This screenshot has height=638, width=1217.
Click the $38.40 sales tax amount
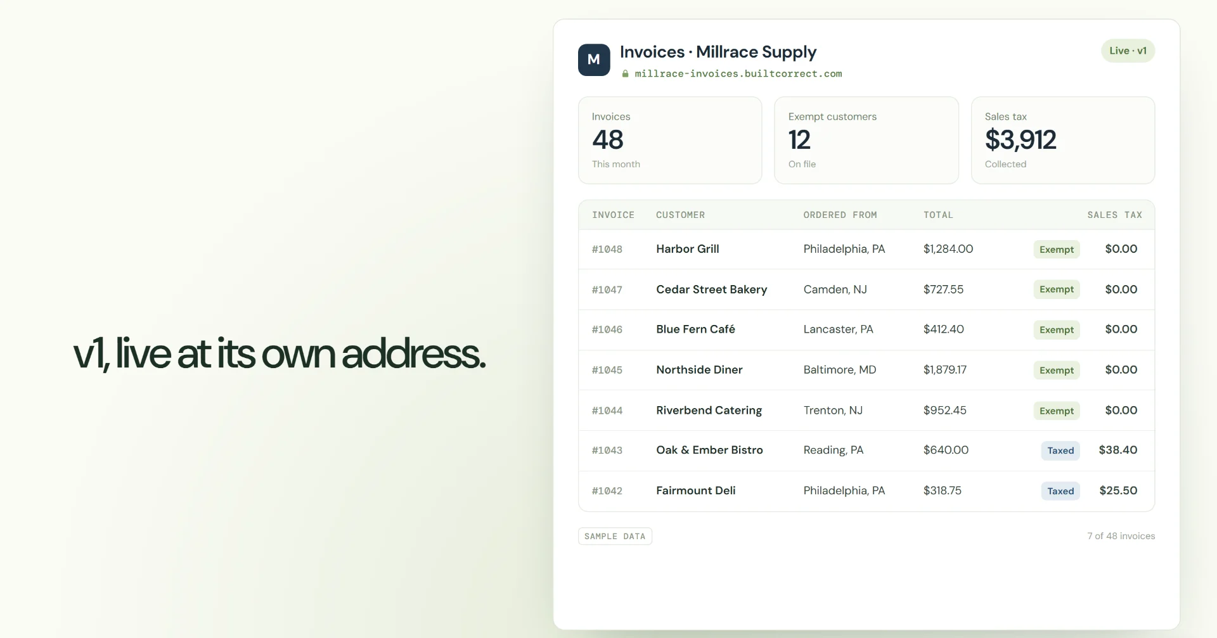(x=1118, y=450)
